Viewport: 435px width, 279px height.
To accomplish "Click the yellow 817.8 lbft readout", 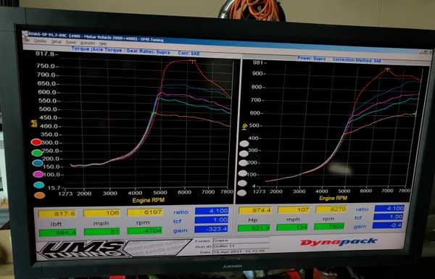I will pos(57,214).
